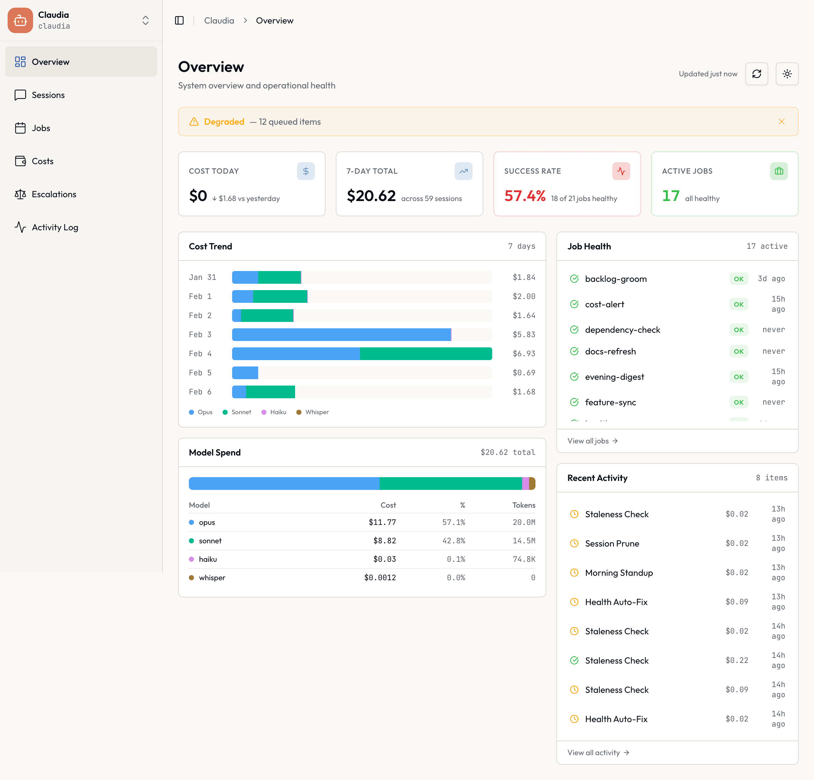The height and width of the screenshot is (780, 814).
Task: Open the 7 days range selector on Cost Trend
Action: [x=522, y=246]
